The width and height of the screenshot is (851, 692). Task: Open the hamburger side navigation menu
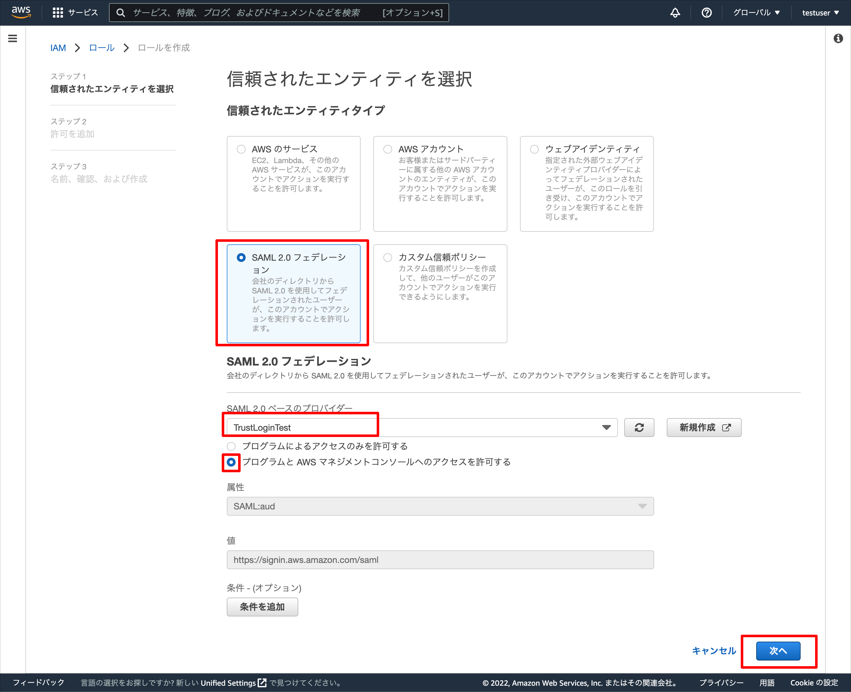13,38
